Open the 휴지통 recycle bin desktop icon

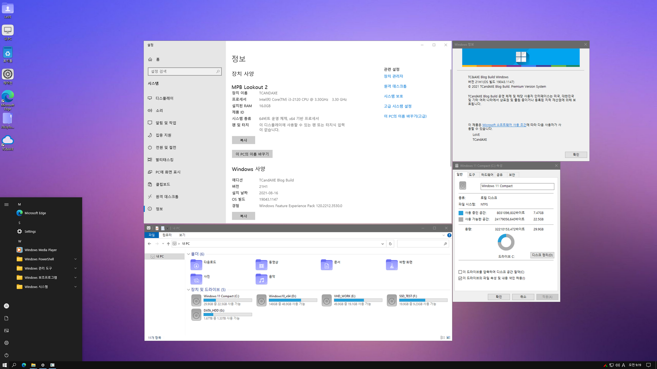click(8, 55)
